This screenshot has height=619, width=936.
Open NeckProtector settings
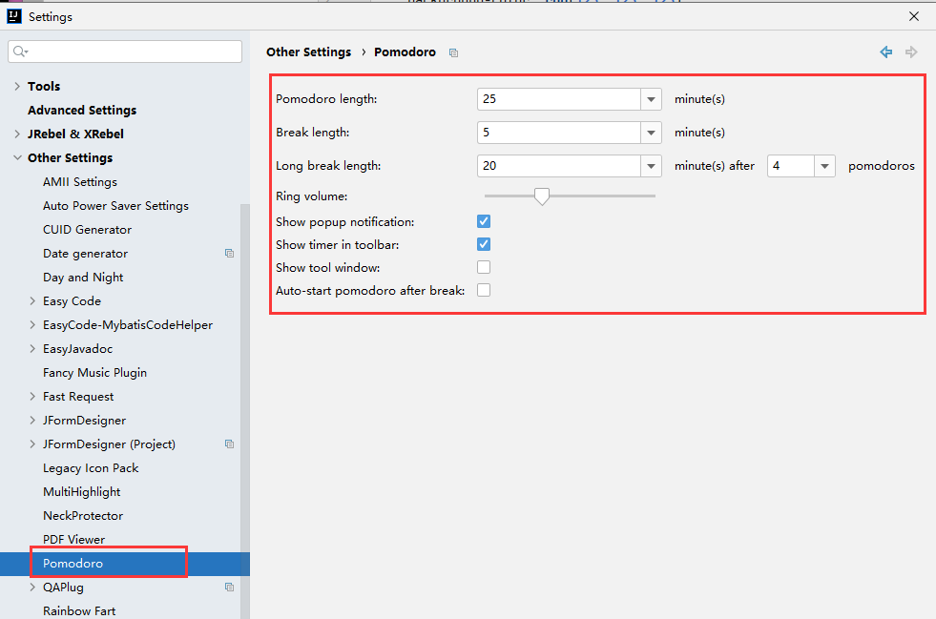pyautogui.click(x=83, y=516)
